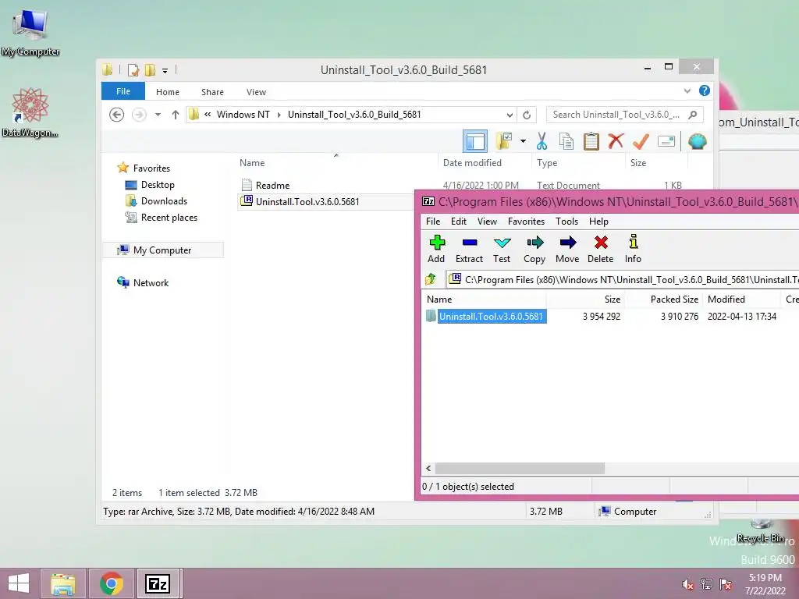Open quick access toolbar customize dropdown

165,70
